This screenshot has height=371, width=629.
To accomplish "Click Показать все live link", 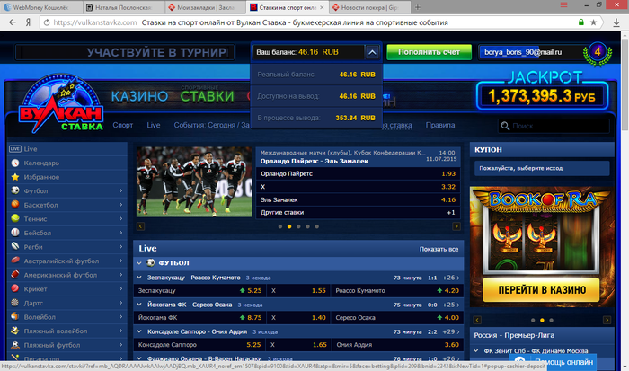I will click(x=439, y=249).
